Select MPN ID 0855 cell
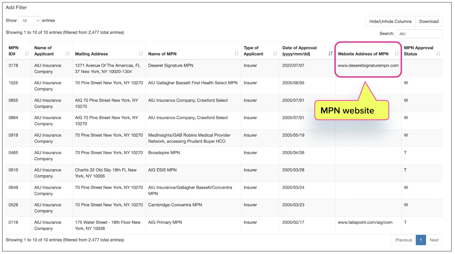This screenshot has height=254, width=455. [x=13, y=101]
